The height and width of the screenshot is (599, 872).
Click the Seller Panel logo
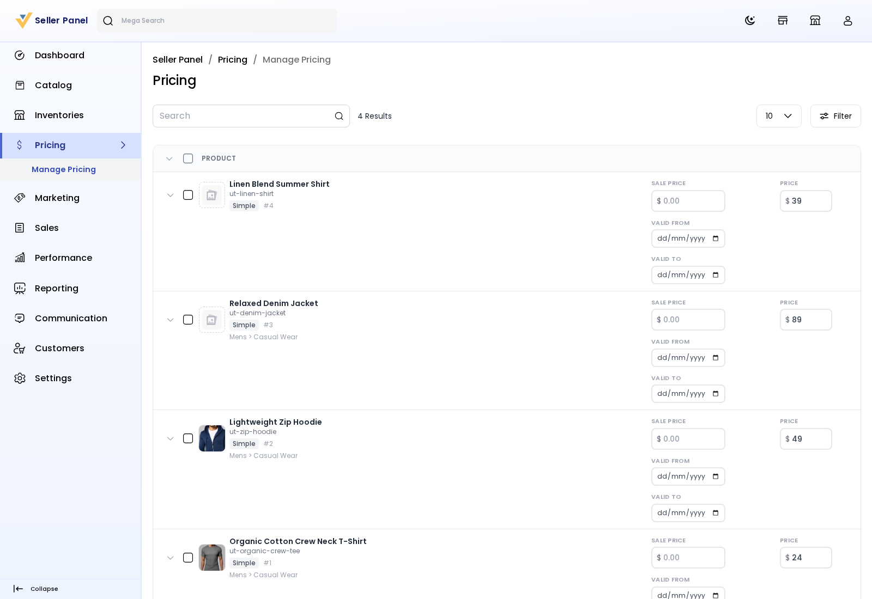tap(52, 21)
